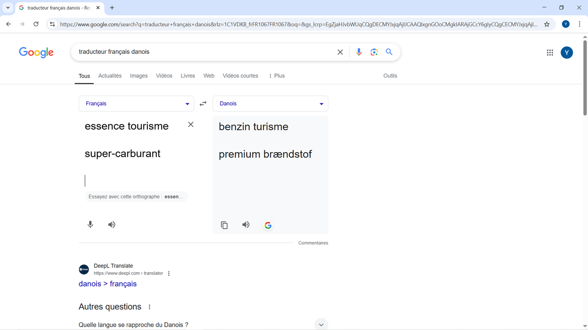Swap the Français and Danois languages

tap(203, 104)
